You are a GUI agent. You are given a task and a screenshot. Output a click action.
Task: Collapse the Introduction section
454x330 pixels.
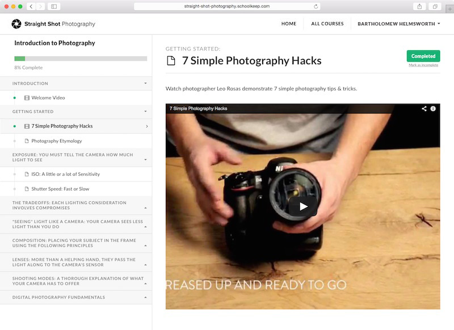(x=145, y=83)
